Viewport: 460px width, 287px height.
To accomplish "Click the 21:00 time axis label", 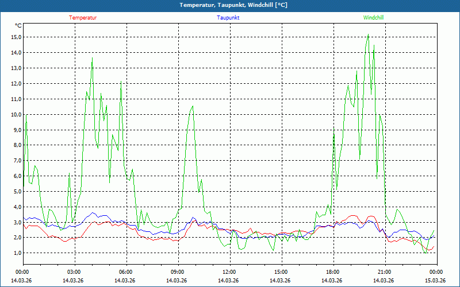I will pyautogui.click(x=385, y=272).
